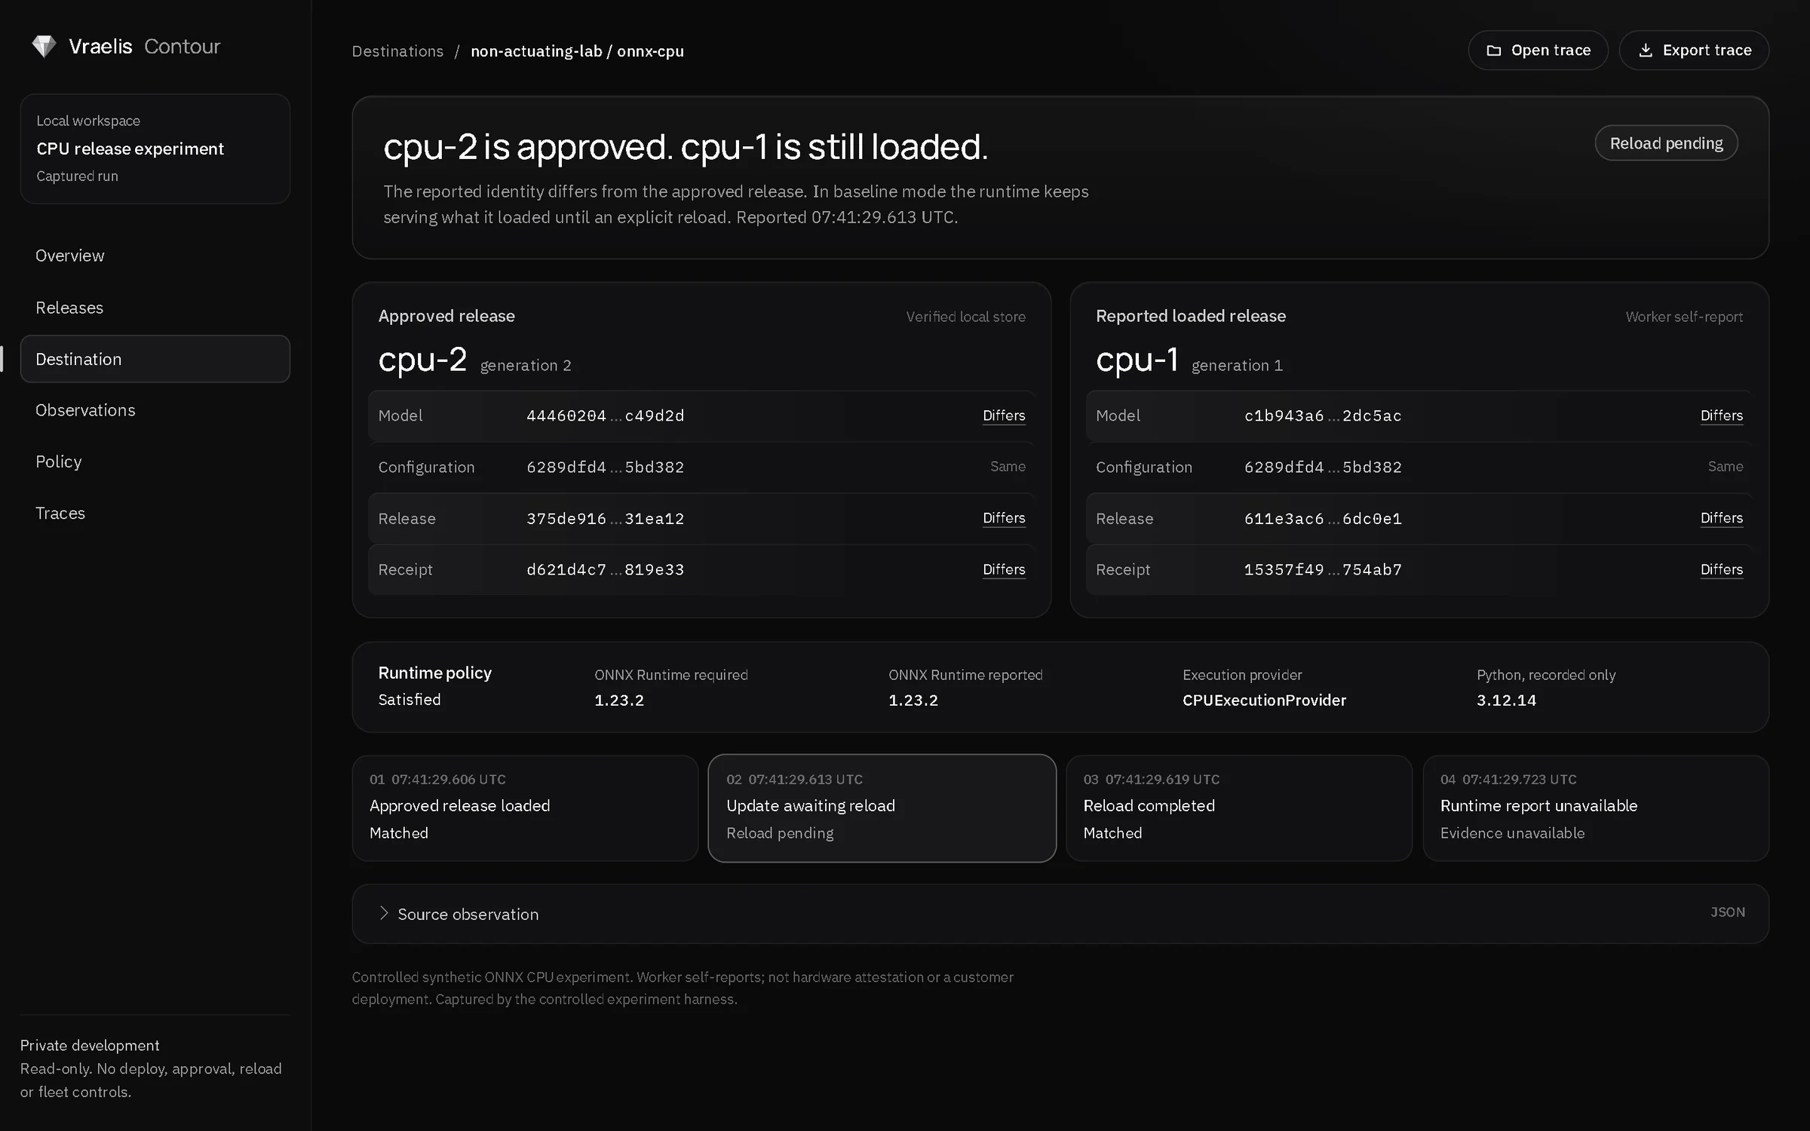The image size is (1810, 1131).
Task: Click the CPUExecutionProvider value
Action: (1264, 700)
